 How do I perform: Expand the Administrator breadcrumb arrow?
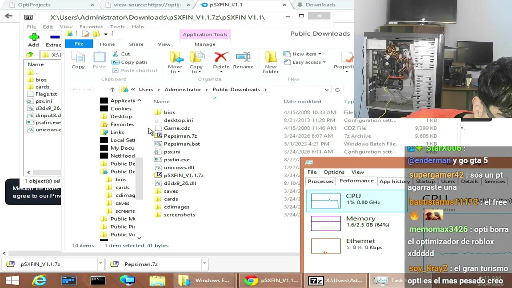click(206, 90)
